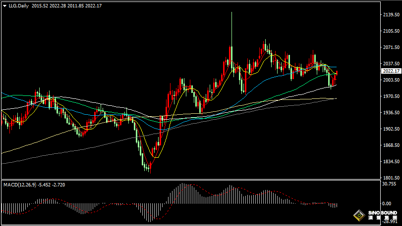Viewport: 402px width, 226px height.
Task: Click the Sino Sound diamond logo
Action: pyautogui.click(x=358, y=216)
